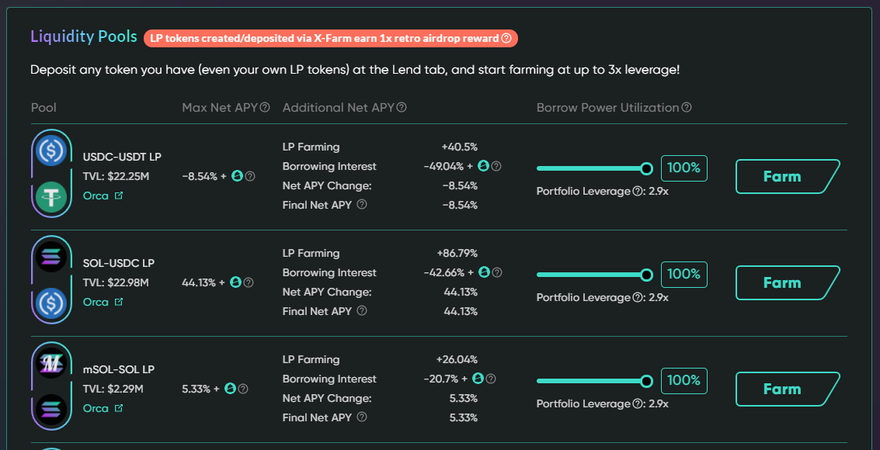
Task: Click mSOL-SOL borrow power slider handle
Action: (x=646, y=381)
